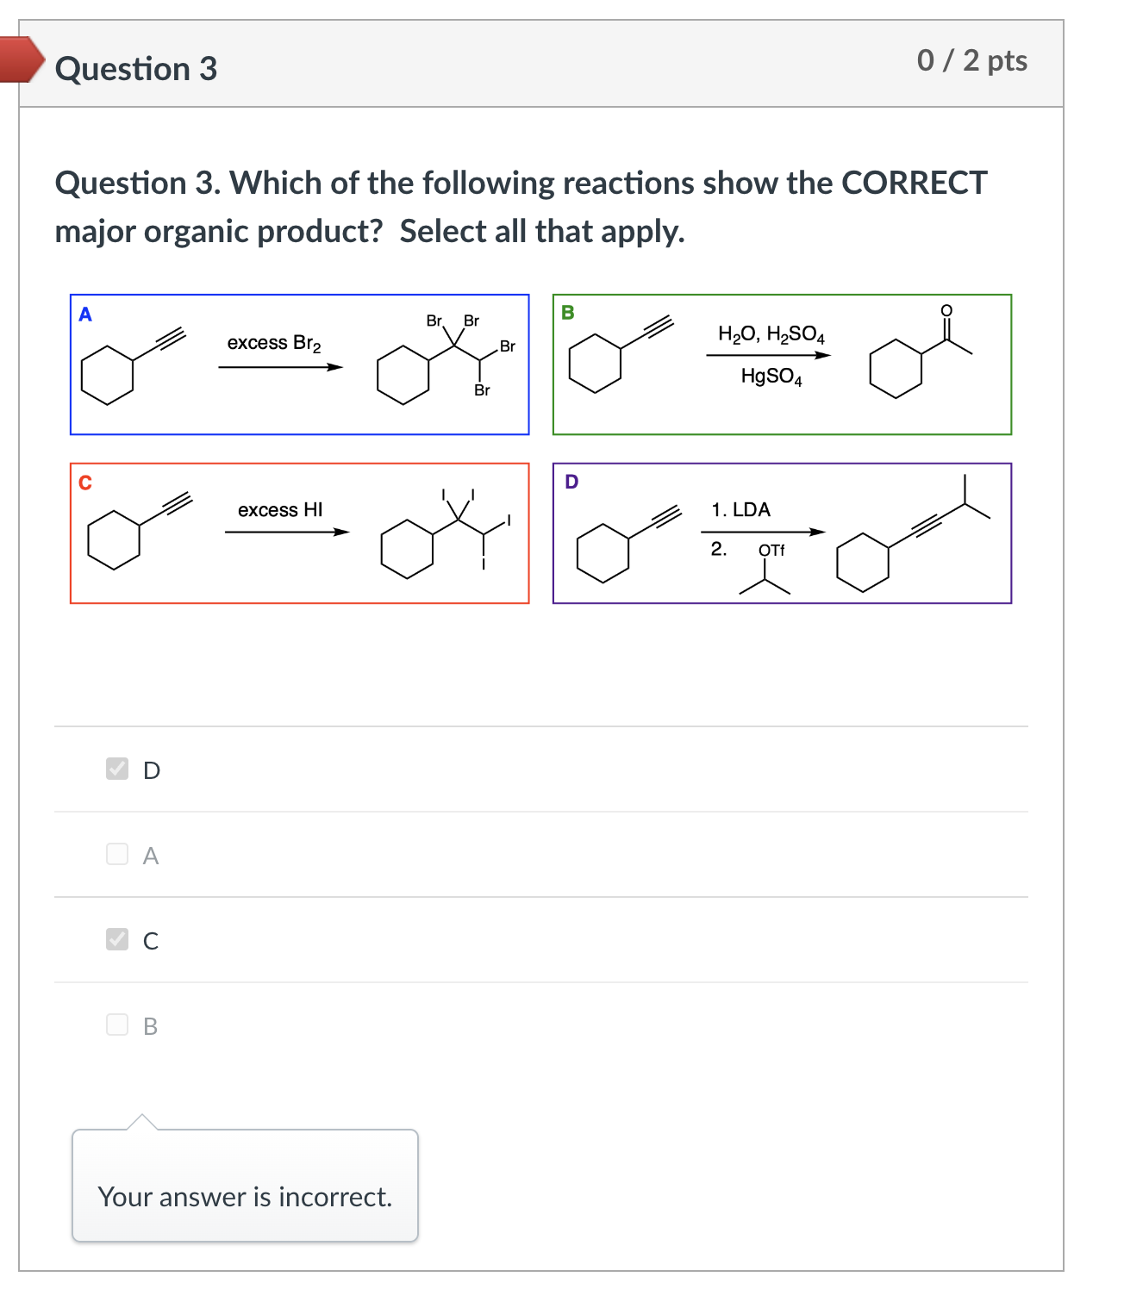Click the Your answer is incorrect tooltip
Image resolution: width=1124 pixels, height=1308 pixels.
tap(244, 1197)
